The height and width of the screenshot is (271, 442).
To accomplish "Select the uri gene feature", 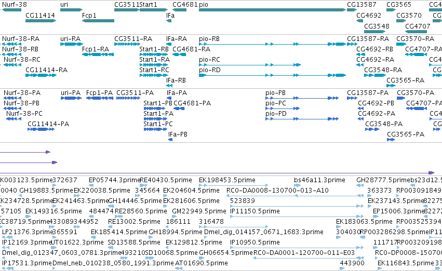I will 71,10.
